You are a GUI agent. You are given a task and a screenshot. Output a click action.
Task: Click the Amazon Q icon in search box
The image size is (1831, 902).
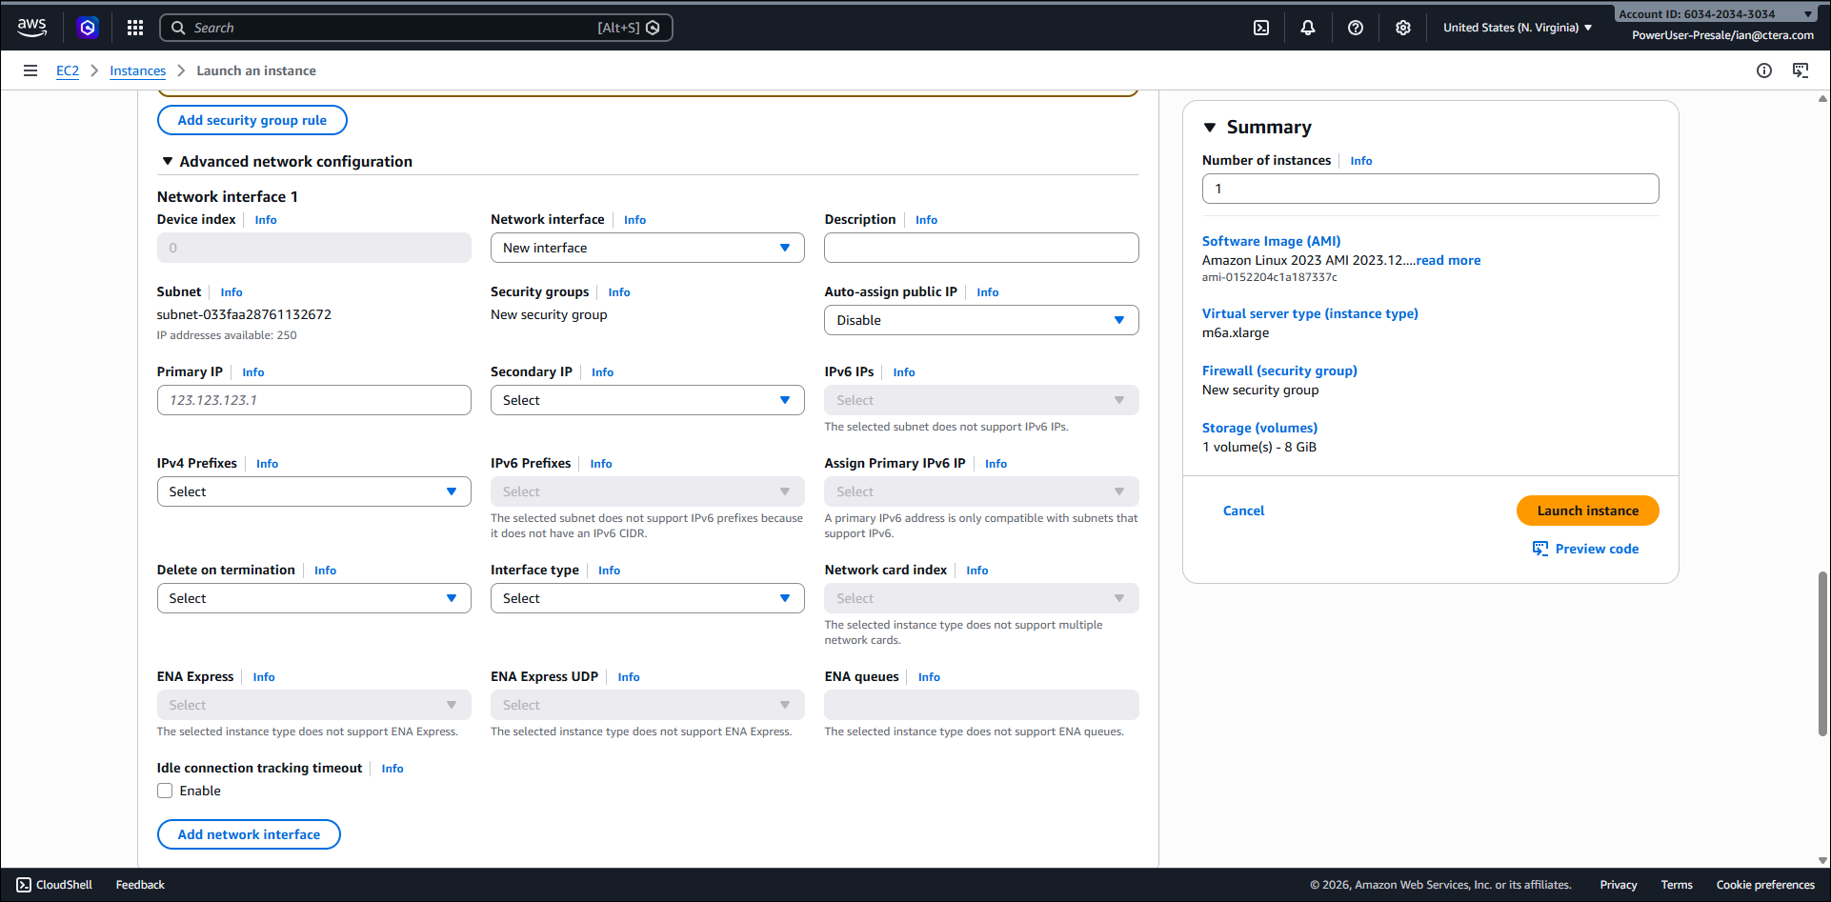[653, 28]
